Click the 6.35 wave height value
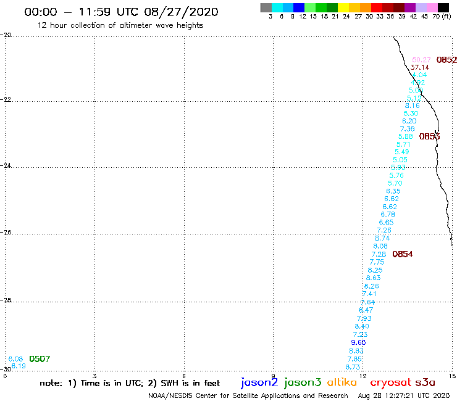Viewport: 457px width, 401px height. click(393, 191)
